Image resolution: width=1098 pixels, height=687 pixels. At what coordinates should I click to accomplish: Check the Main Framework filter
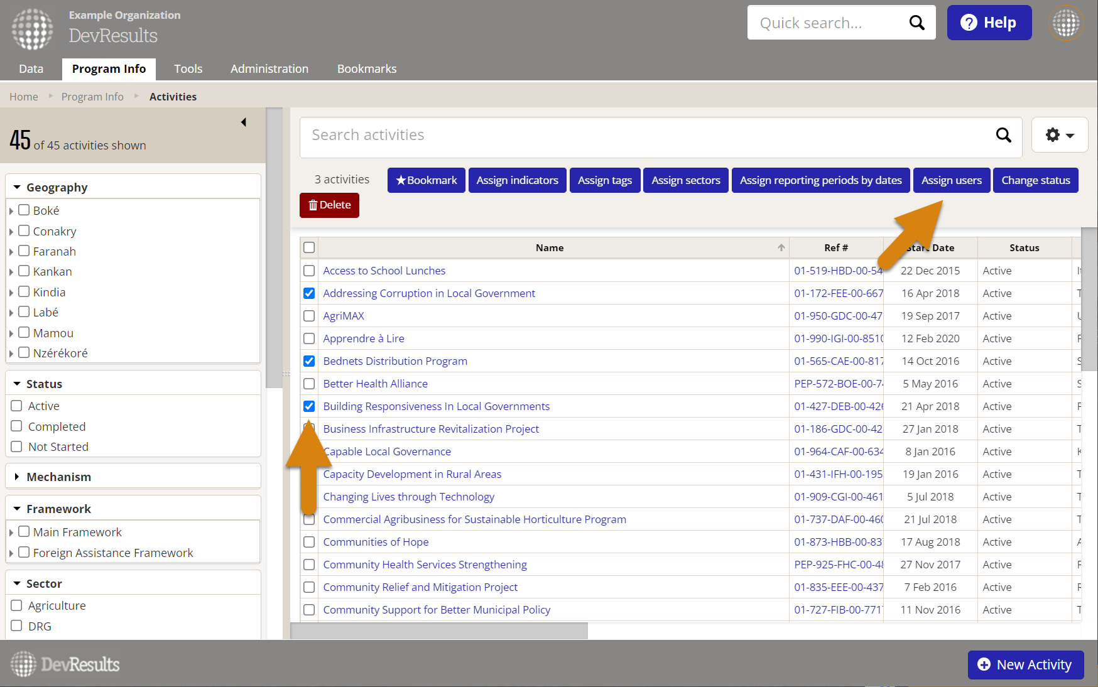coord(24,532)
